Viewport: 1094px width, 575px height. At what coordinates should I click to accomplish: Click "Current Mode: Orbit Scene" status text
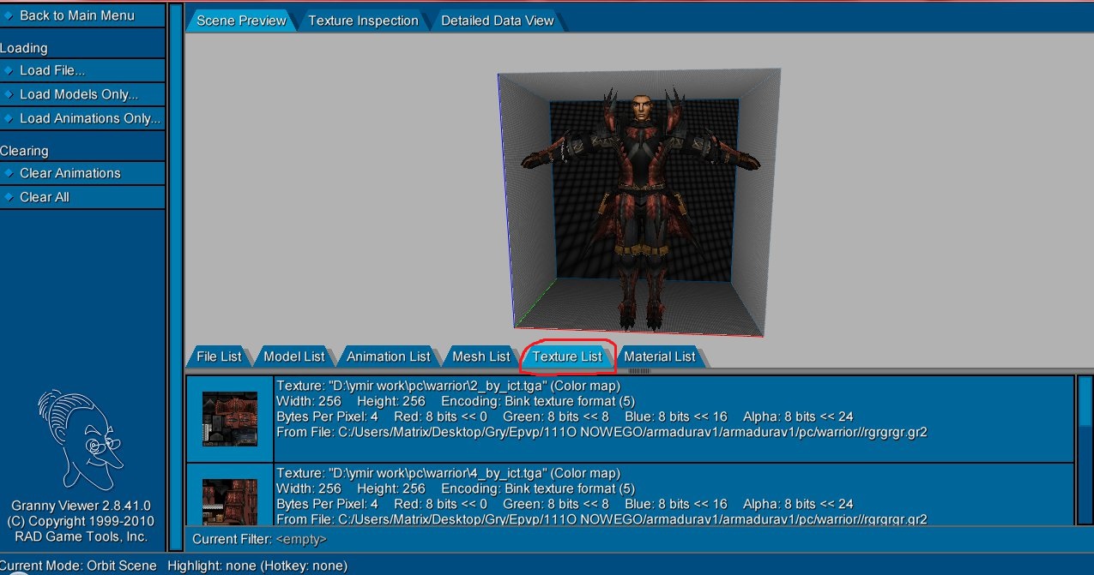click(78, 566)
